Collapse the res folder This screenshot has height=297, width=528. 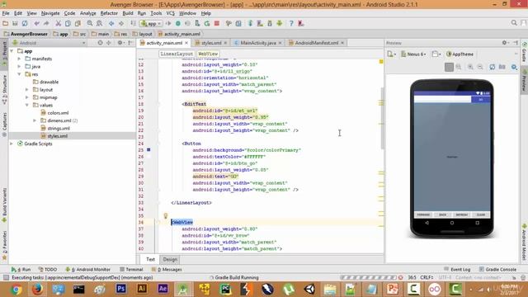pyautogui.click(x=20, y=74)
